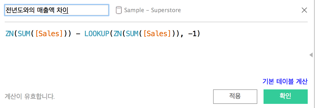Click the calculation name field 전년도와의 매출액 차이

(56, 10)
